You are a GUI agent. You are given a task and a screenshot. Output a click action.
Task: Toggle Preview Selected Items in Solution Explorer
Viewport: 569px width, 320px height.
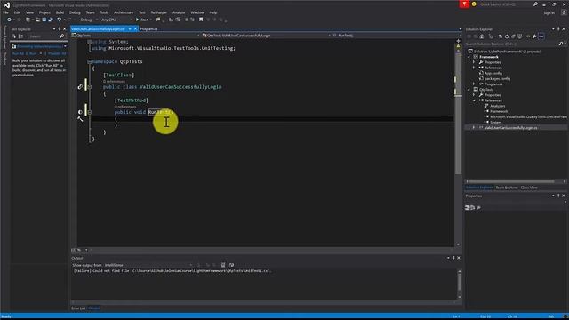click(541, 36)
